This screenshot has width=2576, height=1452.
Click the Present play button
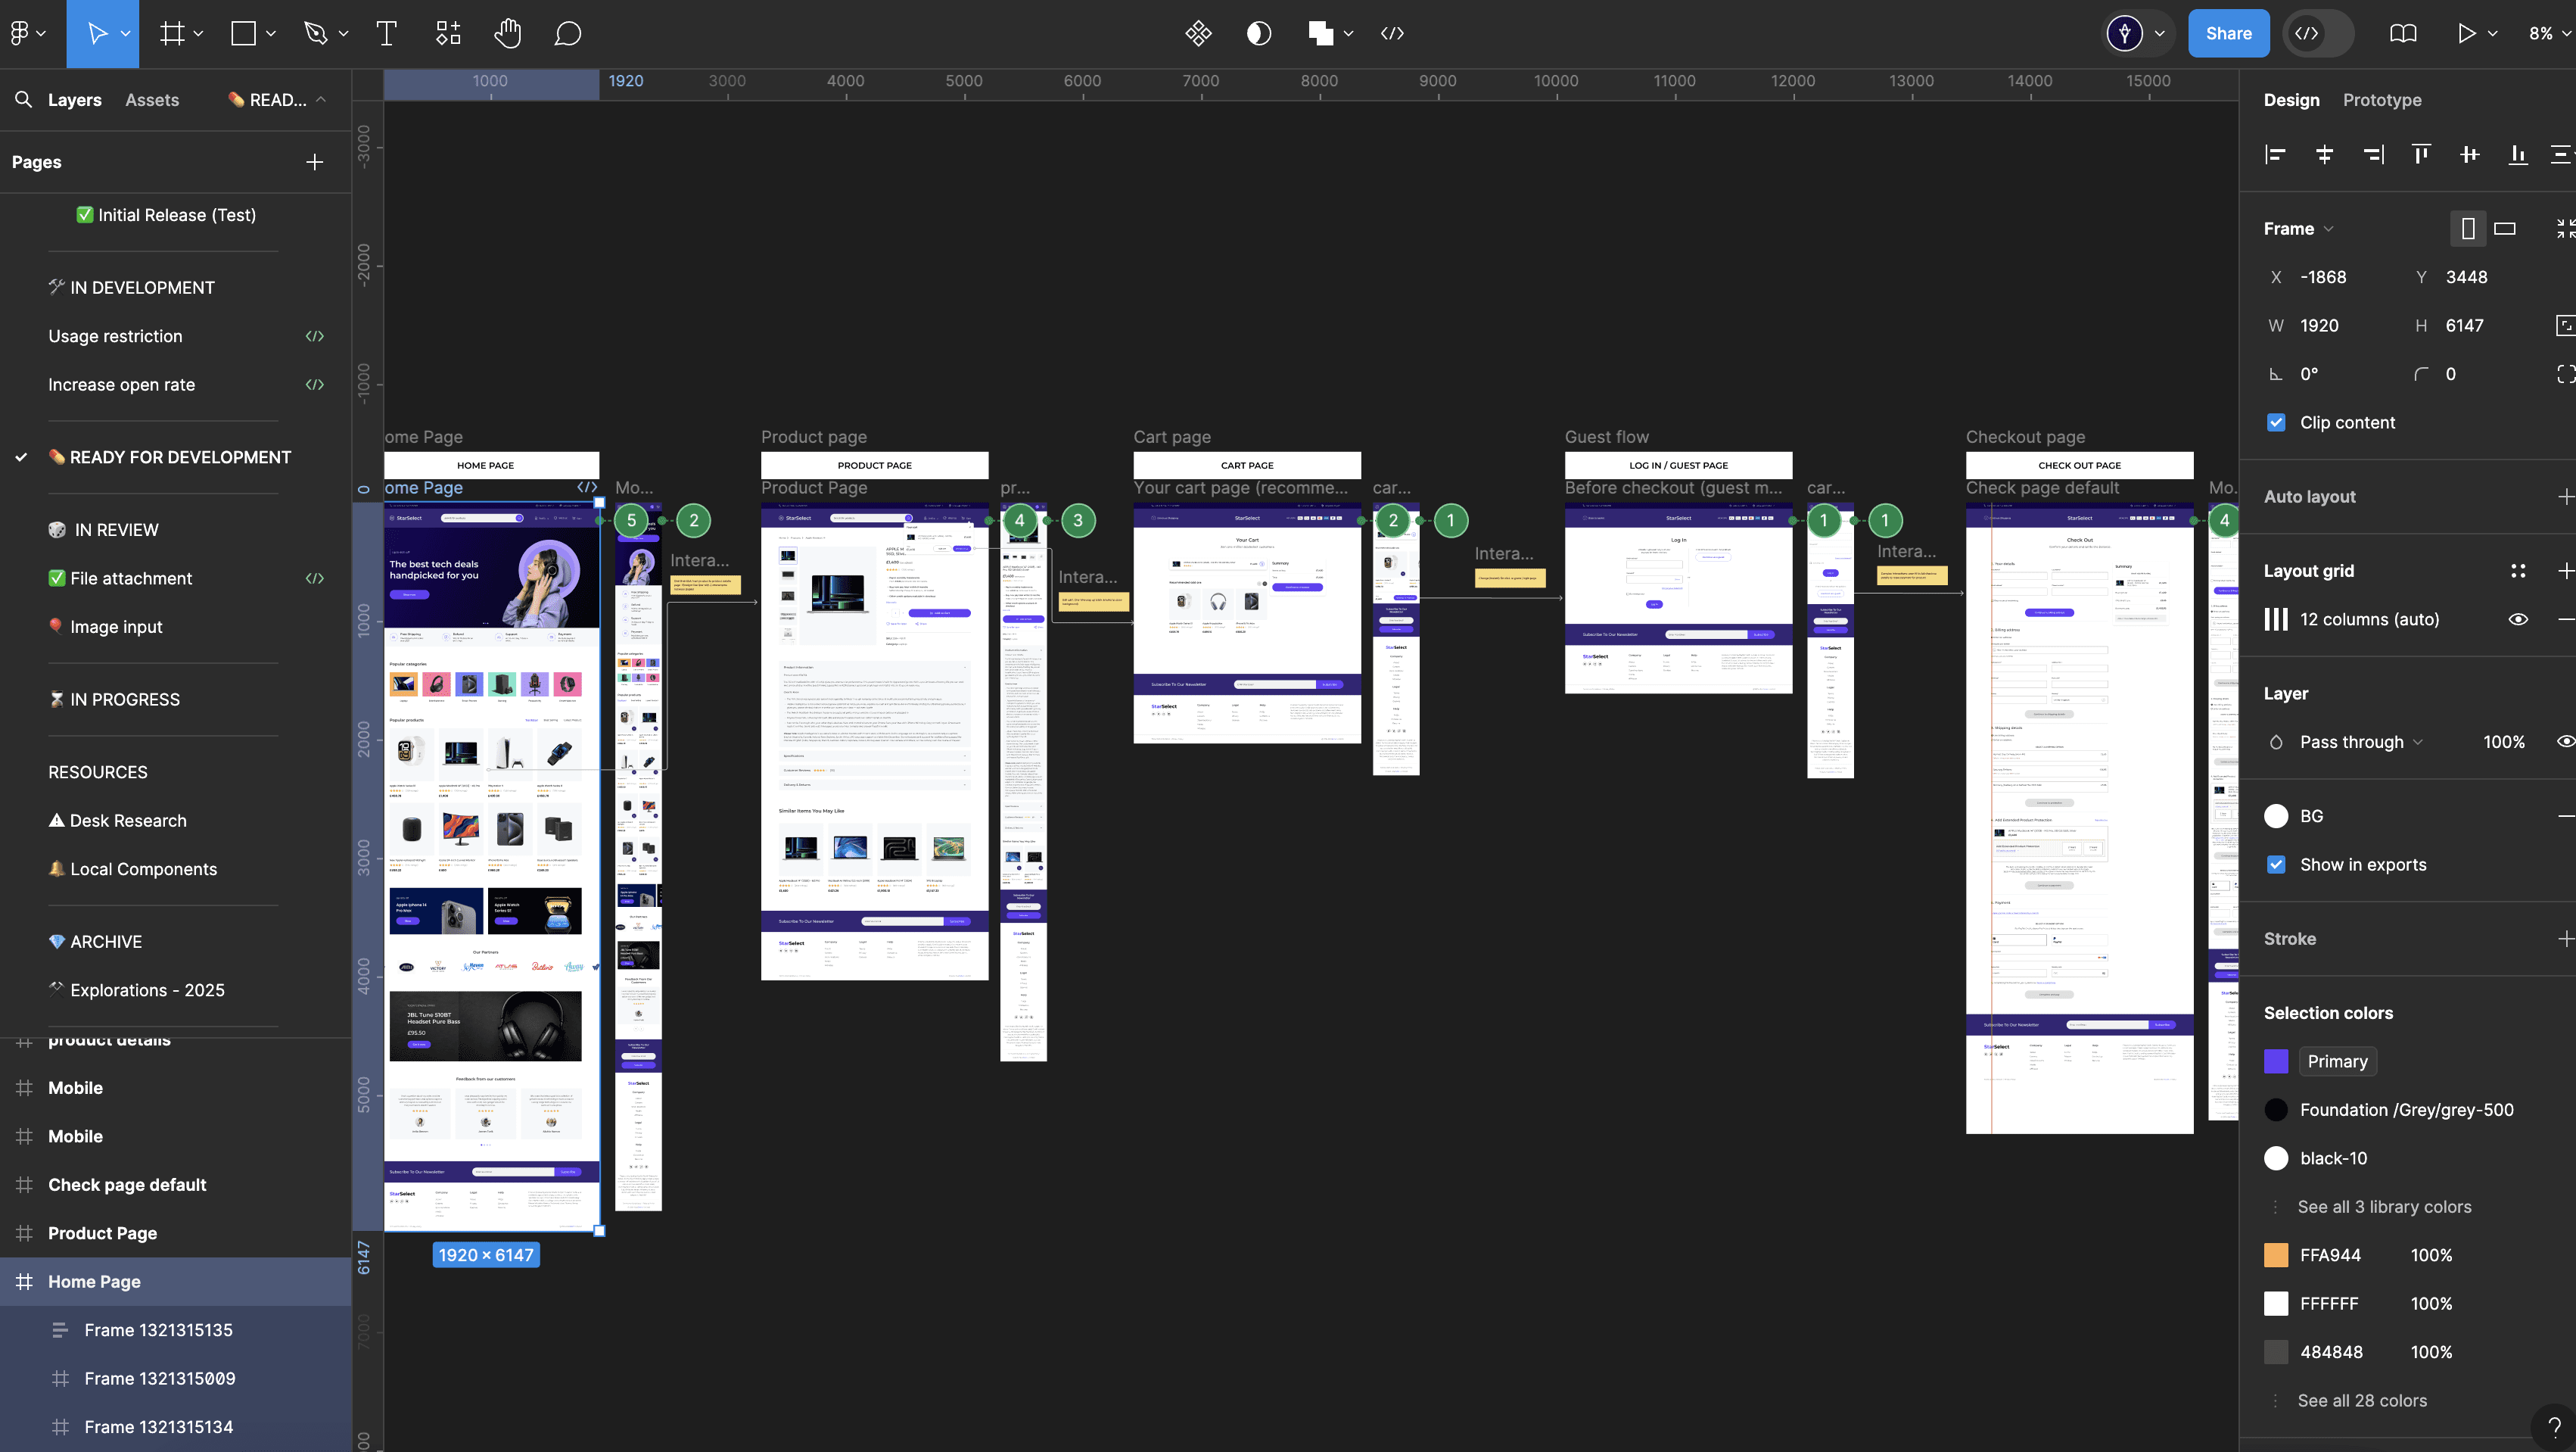2466,33
